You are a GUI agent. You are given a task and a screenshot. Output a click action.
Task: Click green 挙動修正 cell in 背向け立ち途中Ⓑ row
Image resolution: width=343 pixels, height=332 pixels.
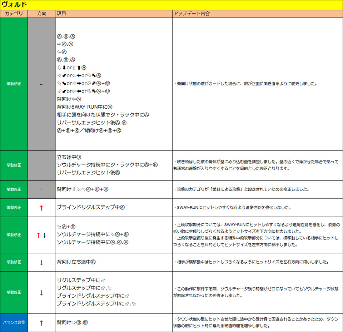14,262
